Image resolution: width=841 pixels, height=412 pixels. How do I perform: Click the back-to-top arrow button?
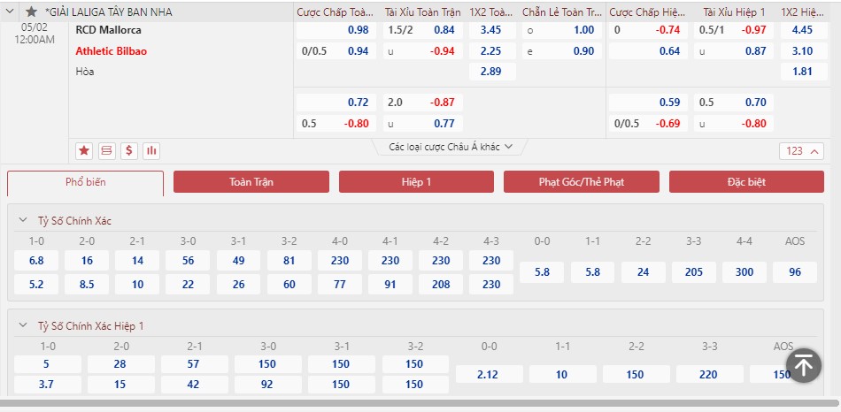[804, 365]
